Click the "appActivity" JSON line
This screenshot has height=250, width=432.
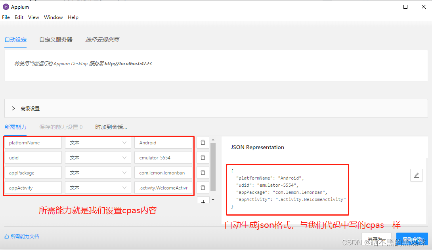point(291,199)
